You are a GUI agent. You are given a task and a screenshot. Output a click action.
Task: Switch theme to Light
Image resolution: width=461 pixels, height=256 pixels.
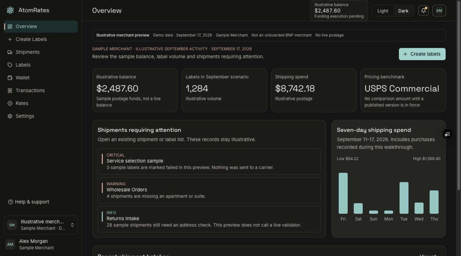tap(383, 11)
